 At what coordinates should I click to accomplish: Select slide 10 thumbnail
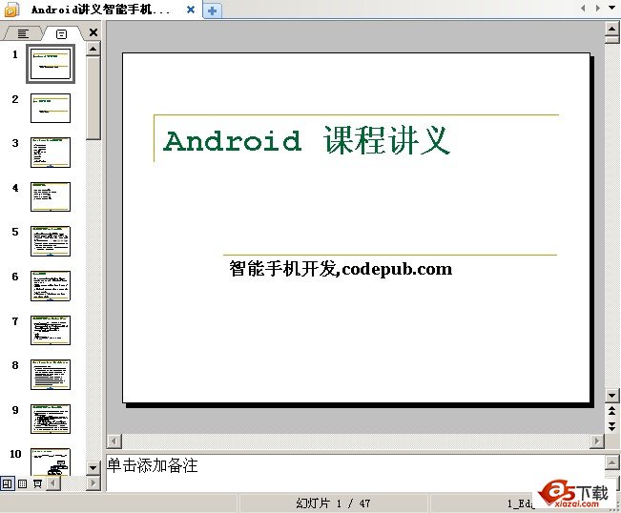tap(51, 462)
